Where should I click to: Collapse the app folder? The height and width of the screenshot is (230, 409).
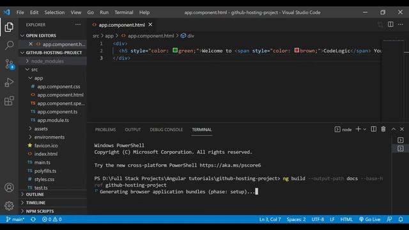click(x=36, y=78)
